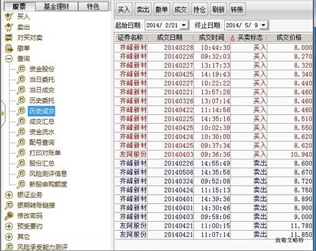Click the left panel collapse arrow handle

pos(3,114)
